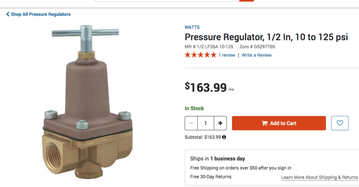The image size is (359, 187).
Task: Decrease quantity with the minus button
Action: tap(191, 123)
